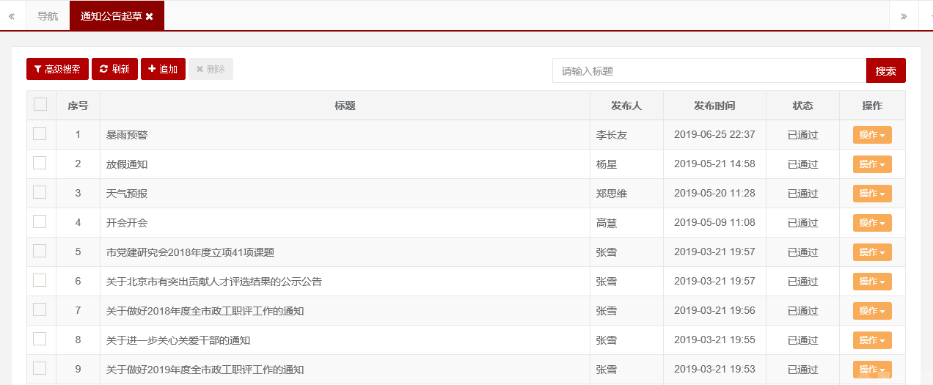Click the 发布时间 column header
The height and width of the screenshot is (385, 933).
click(x=714, y=106)
